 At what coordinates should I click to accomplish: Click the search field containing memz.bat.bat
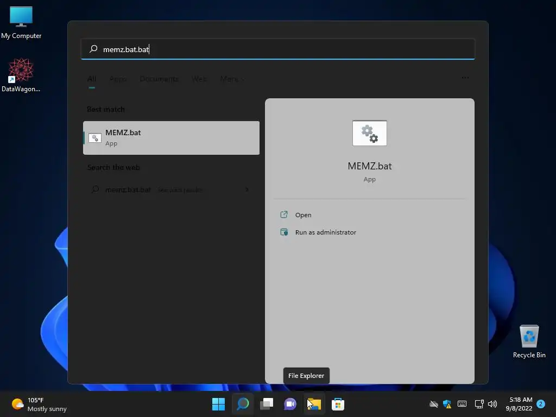coord(278,49)
